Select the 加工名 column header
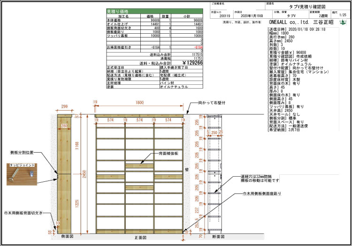 point(123,16)
